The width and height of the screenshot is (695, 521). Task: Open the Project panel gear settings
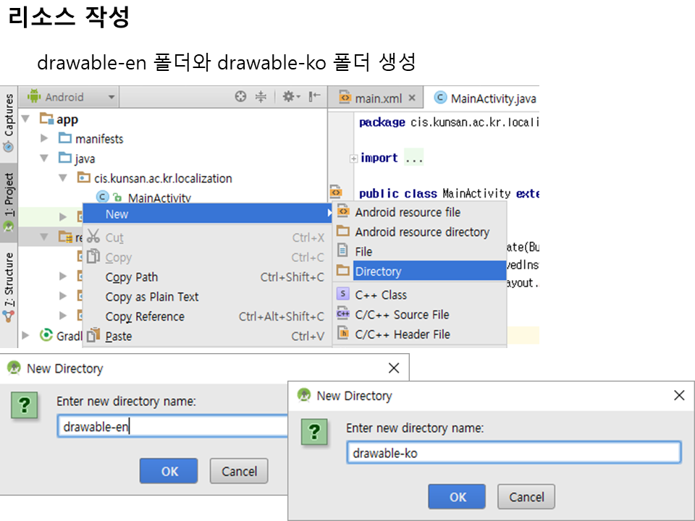289,97
